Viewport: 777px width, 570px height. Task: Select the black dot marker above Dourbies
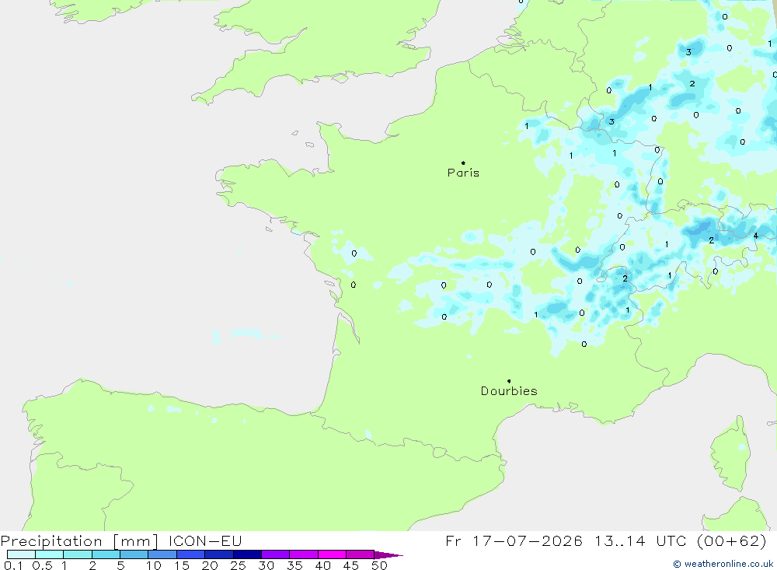509,381
